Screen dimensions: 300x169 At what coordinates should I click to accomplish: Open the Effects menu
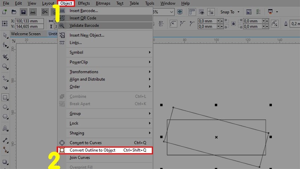click(84, 3)
